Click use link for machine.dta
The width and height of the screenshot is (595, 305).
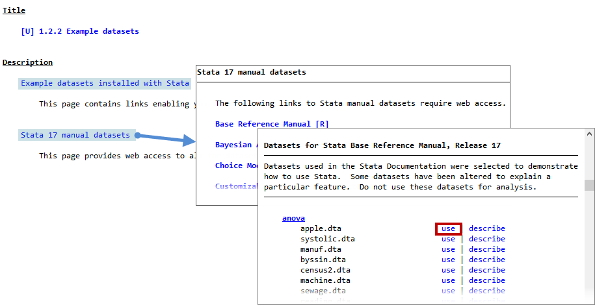(448, 281)
